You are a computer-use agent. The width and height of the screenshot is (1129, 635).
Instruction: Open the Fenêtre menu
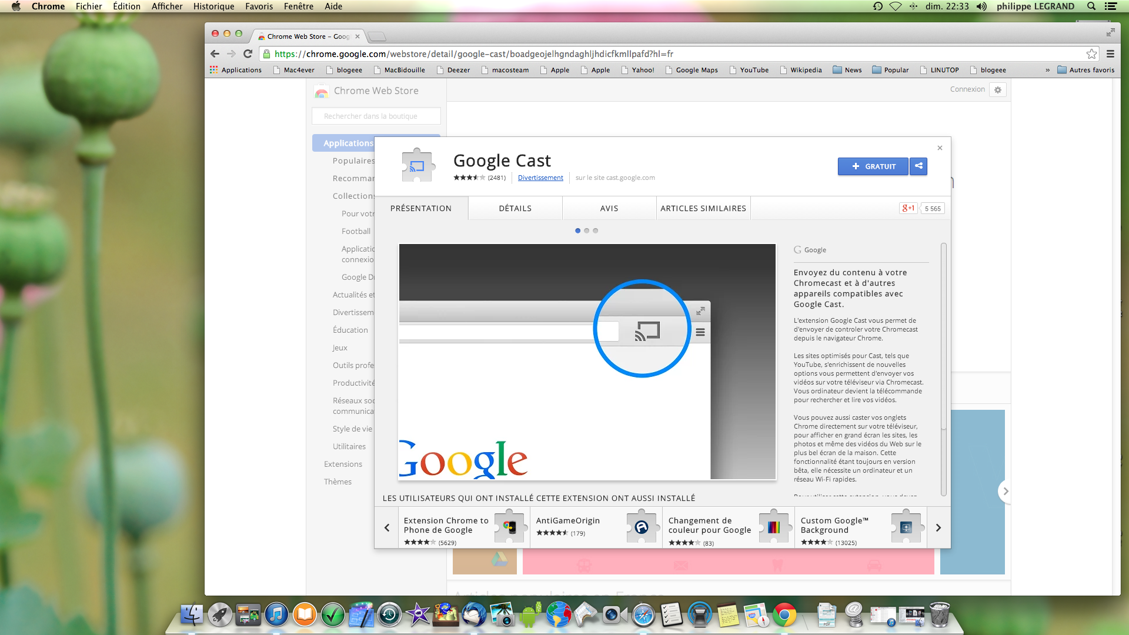299,6
